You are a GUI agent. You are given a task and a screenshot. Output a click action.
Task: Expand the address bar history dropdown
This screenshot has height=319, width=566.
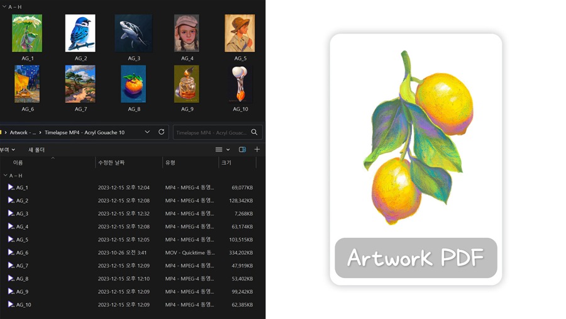point(147,132)
